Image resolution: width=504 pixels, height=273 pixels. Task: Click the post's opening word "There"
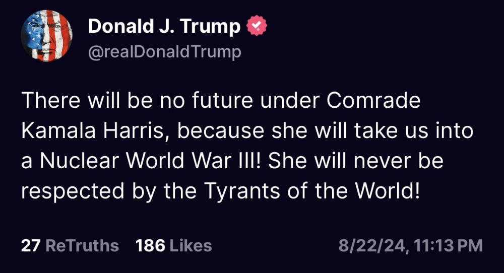click(x=49, y=101)
